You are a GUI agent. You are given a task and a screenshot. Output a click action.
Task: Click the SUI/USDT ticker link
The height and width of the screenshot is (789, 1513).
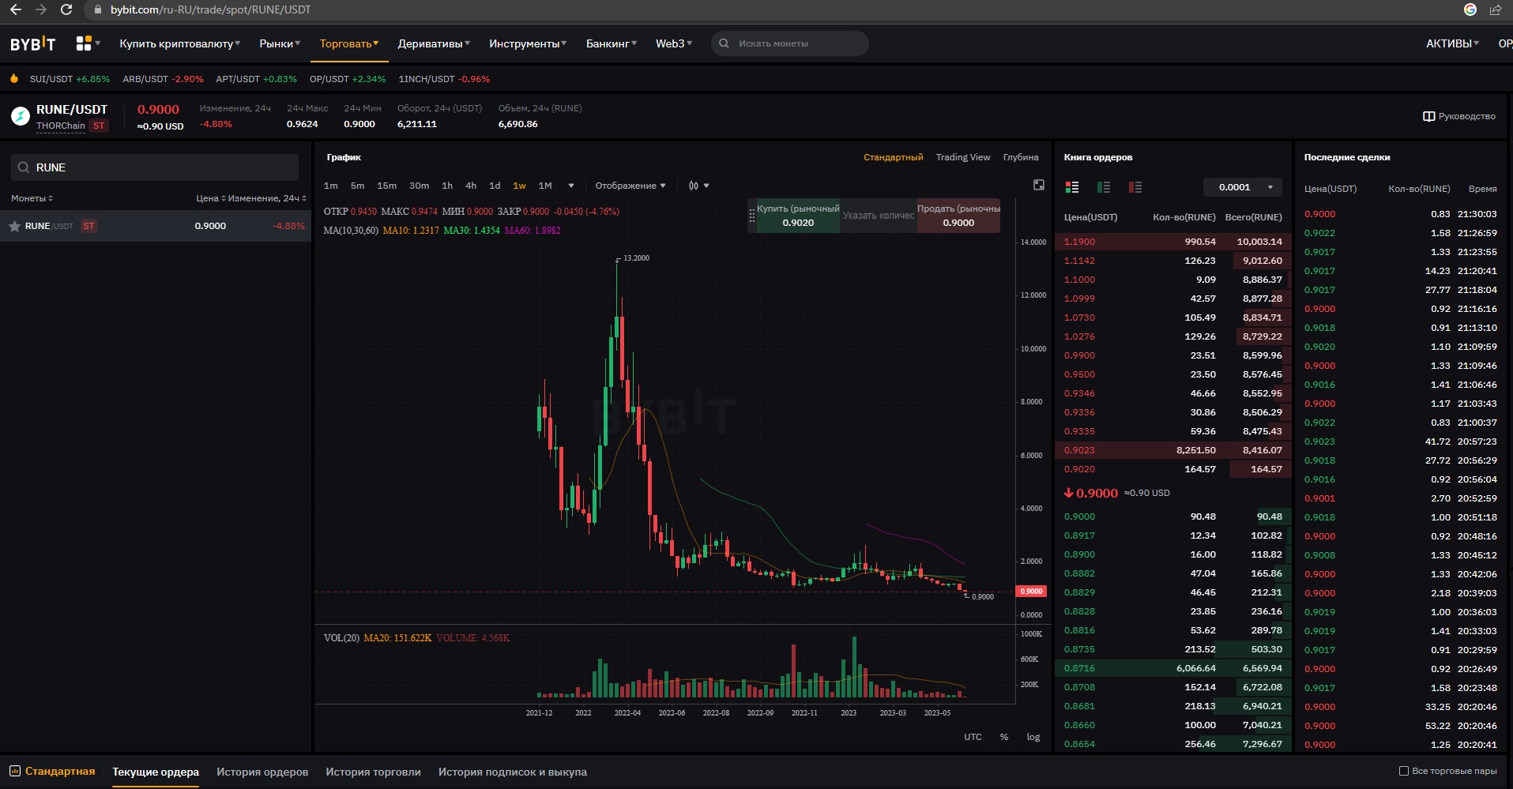point(70,79)
